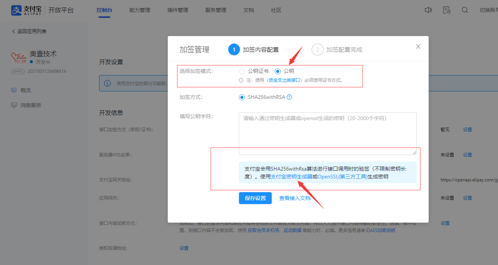
Task: Click the 资金支出类接口 link
Action: point(284,80)
